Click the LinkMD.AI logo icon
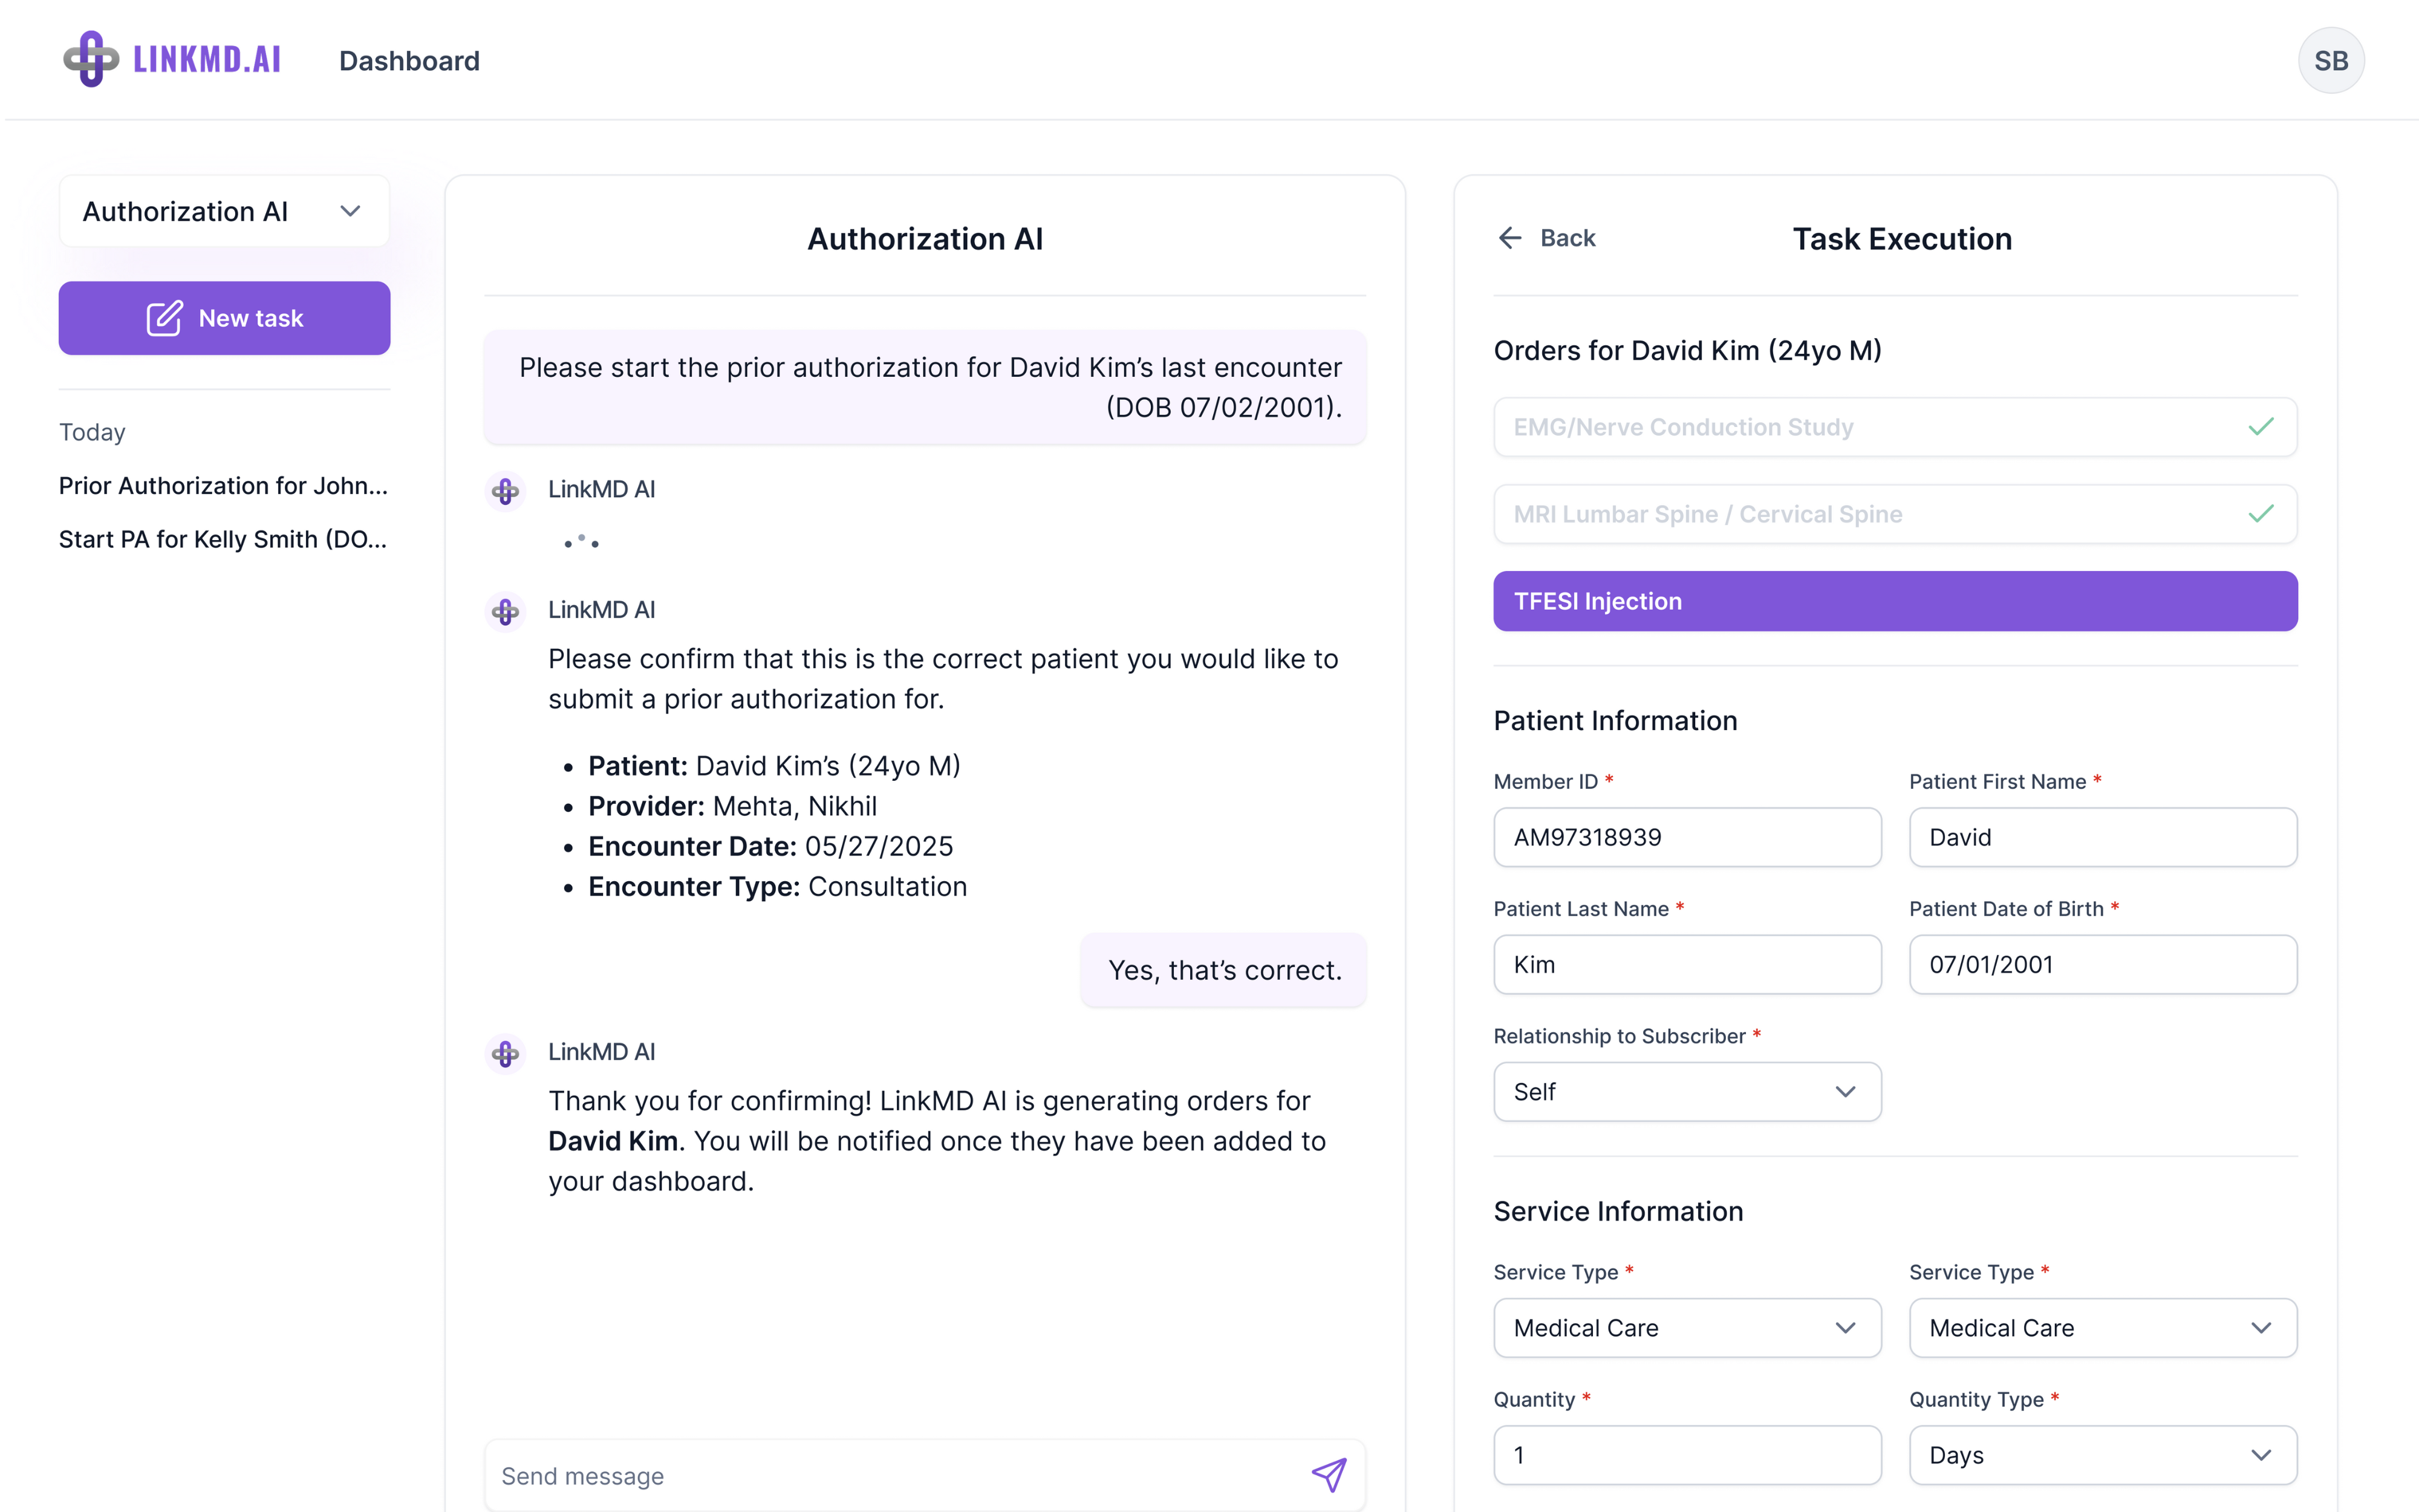 pos(91,59)
